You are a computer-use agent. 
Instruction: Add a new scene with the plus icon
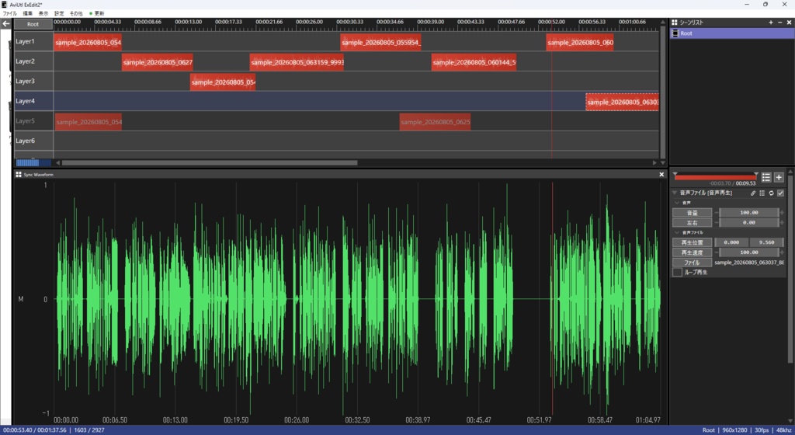point(771,23)
